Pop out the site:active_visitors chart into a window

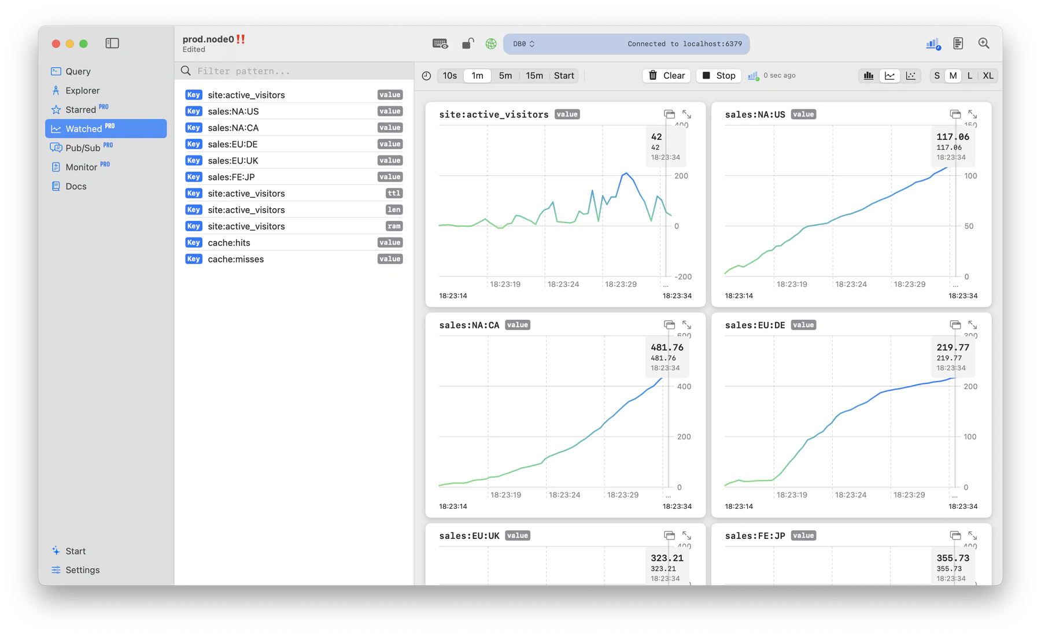(669, 114)
